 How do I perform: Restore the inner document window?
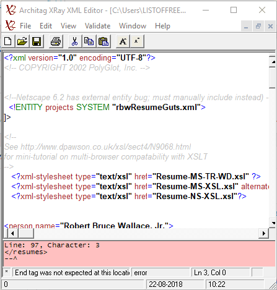point(258,26)
